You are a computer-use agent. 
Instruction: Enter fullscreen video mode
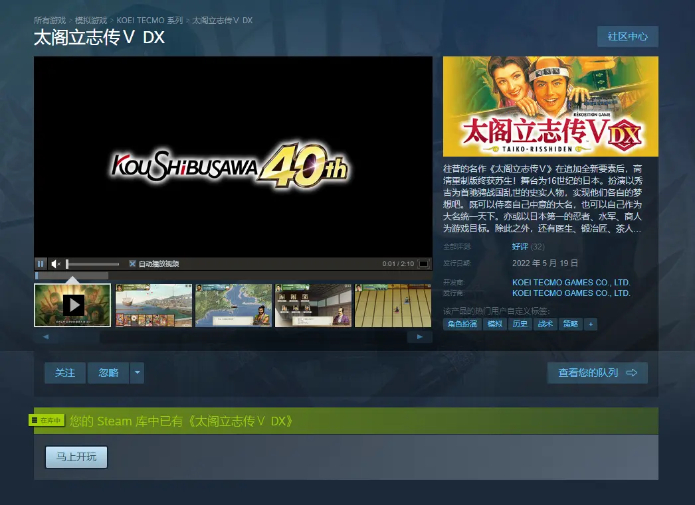tap(424, 264)
